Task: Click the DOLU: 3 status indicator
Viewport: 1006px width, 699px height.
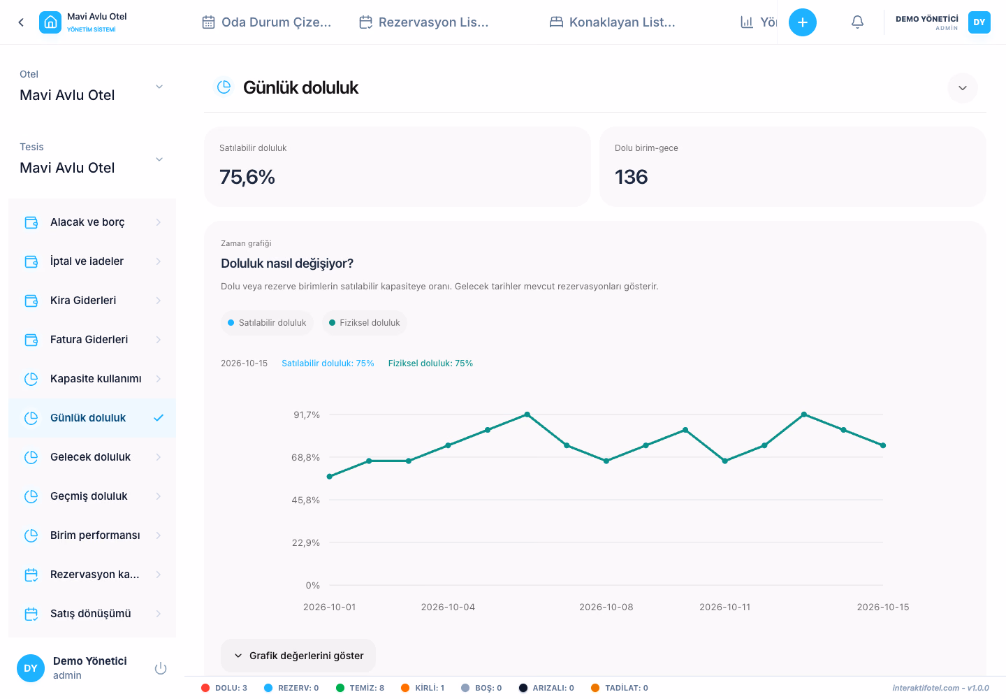Action: click(224, 688)
